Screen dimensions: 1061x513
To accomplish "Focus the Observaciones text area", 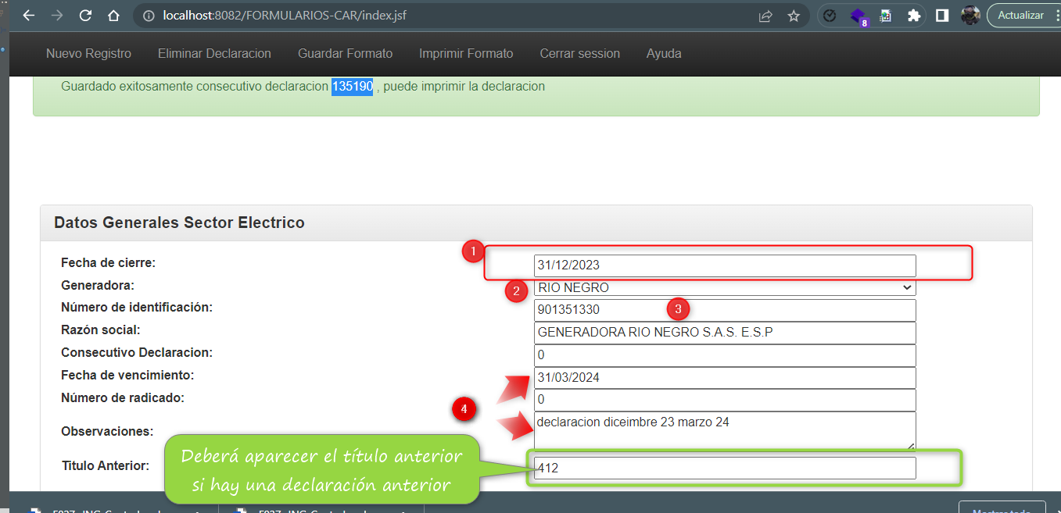I will pyautogui.click(x=724, y=430).
